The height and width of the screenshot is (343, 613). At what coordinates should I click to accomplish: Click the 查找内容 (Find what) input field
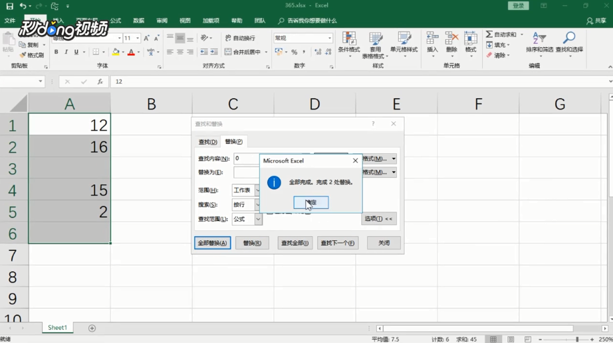pyautogui.click(x=247, y=159)
